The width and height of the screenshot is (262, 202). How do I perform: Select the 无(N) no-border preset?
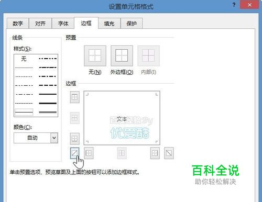95,56
